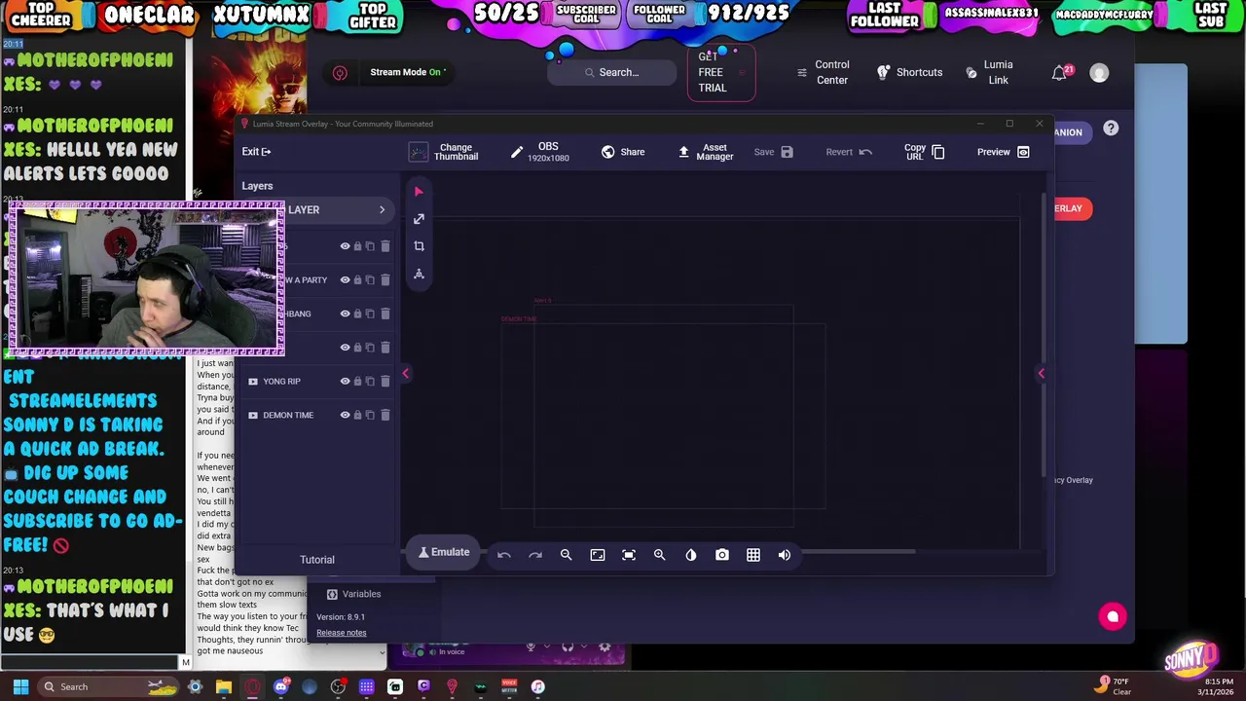
Task: Select the anchor/pivot tool below crop
Action: point(419,274)
